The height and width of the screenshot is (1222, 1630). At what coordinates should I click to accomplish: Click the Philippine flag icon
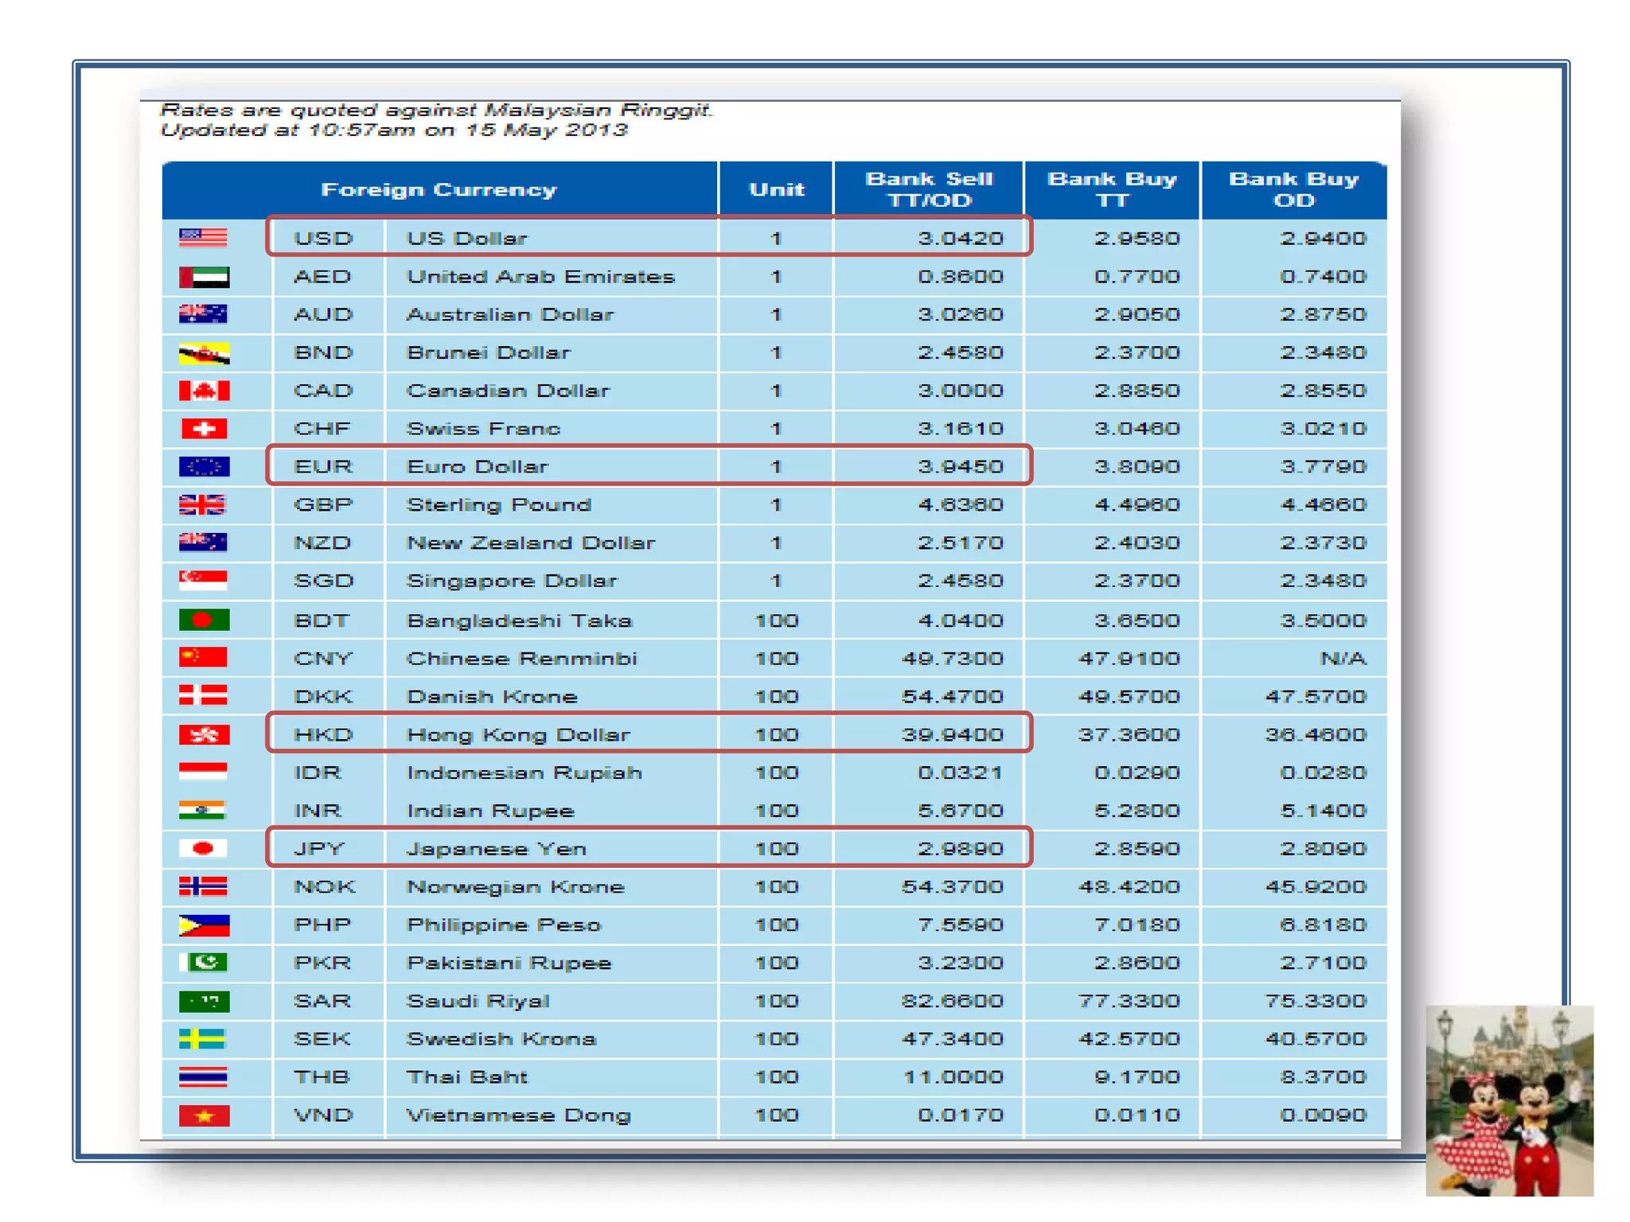pyautogui.click(x=204, y=924)
